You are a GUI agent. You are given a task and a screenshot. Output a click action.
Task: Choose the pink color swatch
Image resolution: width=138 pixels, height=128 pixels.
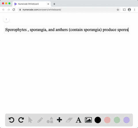click(107, 120)
